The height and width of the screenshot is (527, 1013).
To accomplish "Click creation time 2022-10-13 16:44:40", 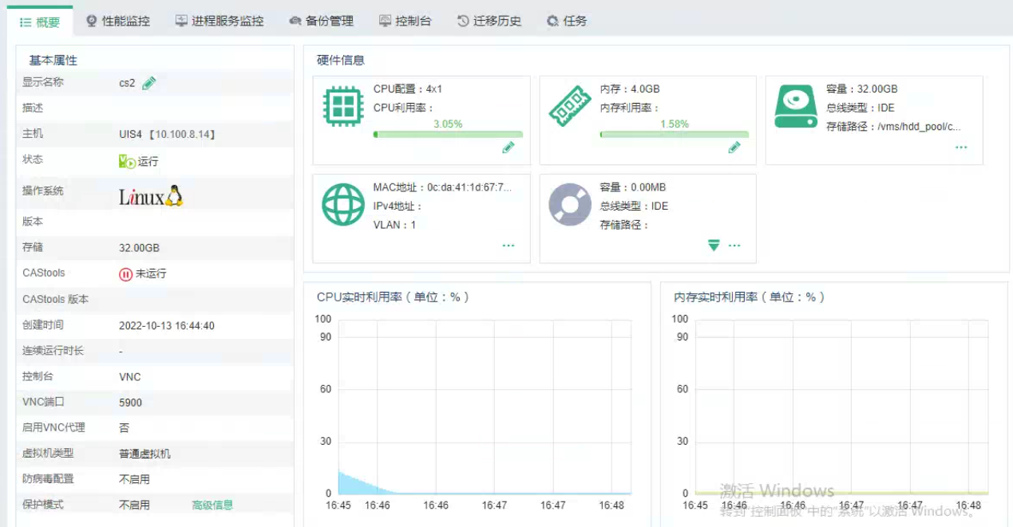I will point(167,325).
